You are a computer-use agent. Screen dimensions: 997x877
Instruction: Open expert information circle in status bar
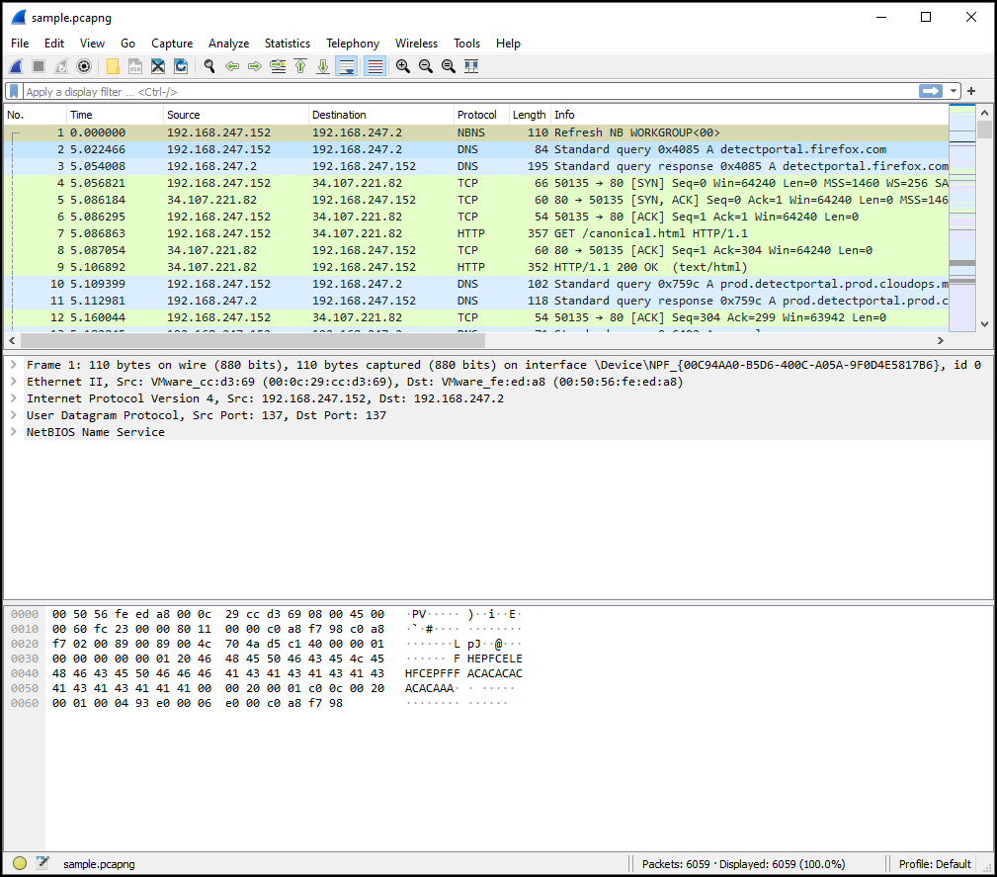tap(20, 863)
